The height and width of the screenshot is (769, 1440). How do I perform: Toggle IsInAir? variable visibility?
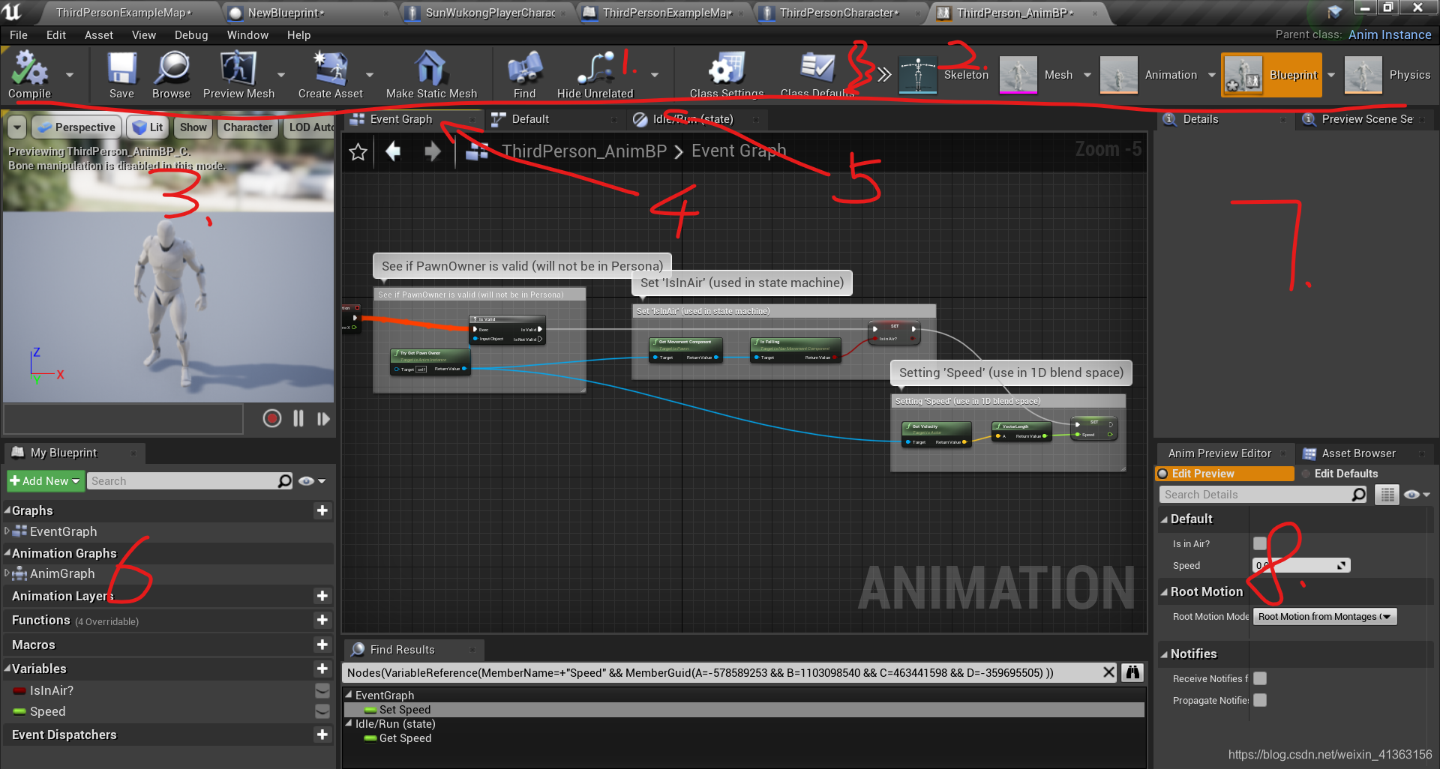click(x=322, y=690)
